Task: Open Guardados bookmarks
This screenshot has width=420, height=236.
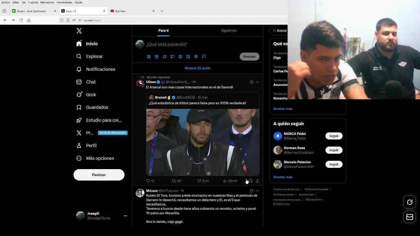Action: click(92, 107)
